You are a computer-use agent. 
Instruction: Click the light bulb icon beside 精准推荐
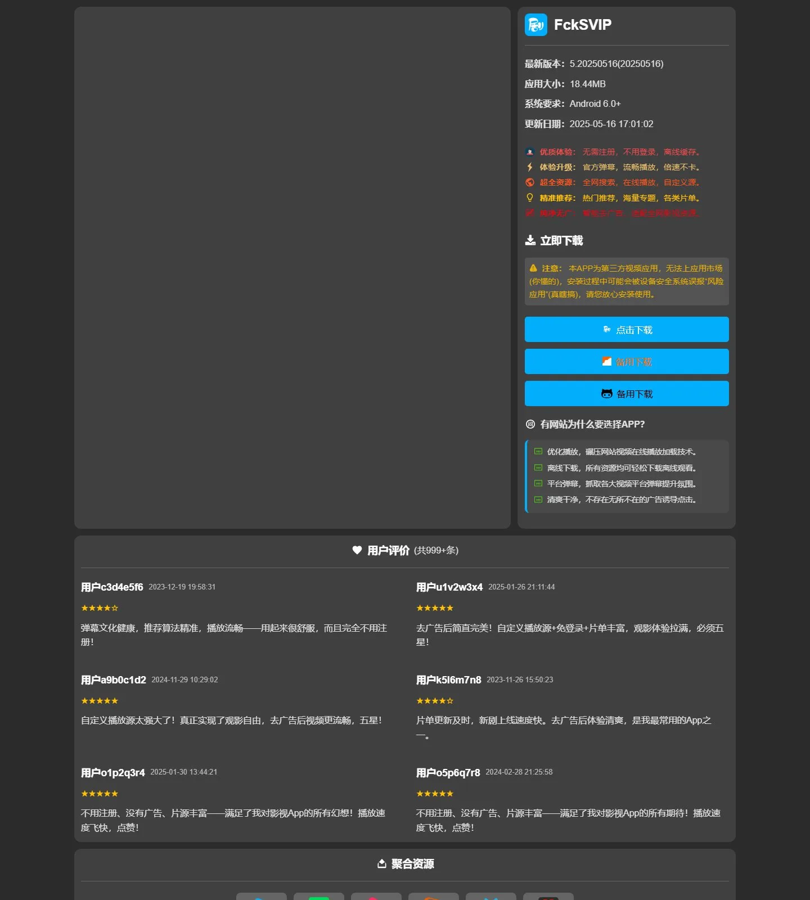pyautogui.click(x=530, y=197)
